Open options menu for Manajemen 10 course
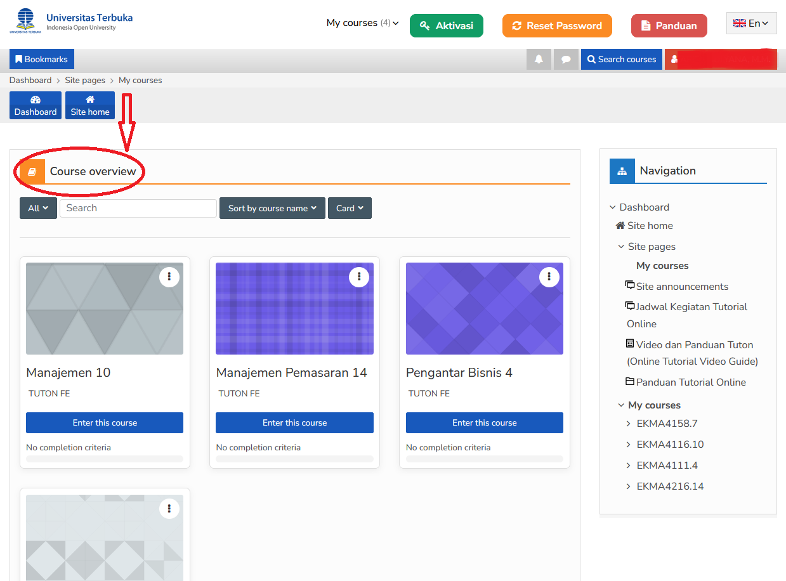Image resolution: width=786 pixels, height=581 pixels. click(x=169, y=277)
